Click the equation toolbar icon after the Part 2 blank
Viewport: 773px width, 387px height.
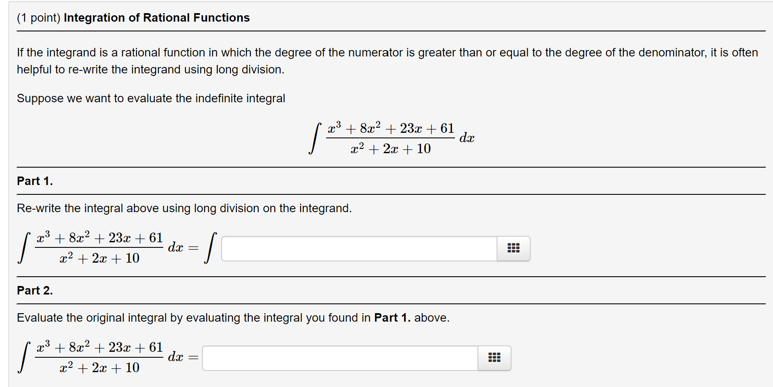(x=494, y=358)
